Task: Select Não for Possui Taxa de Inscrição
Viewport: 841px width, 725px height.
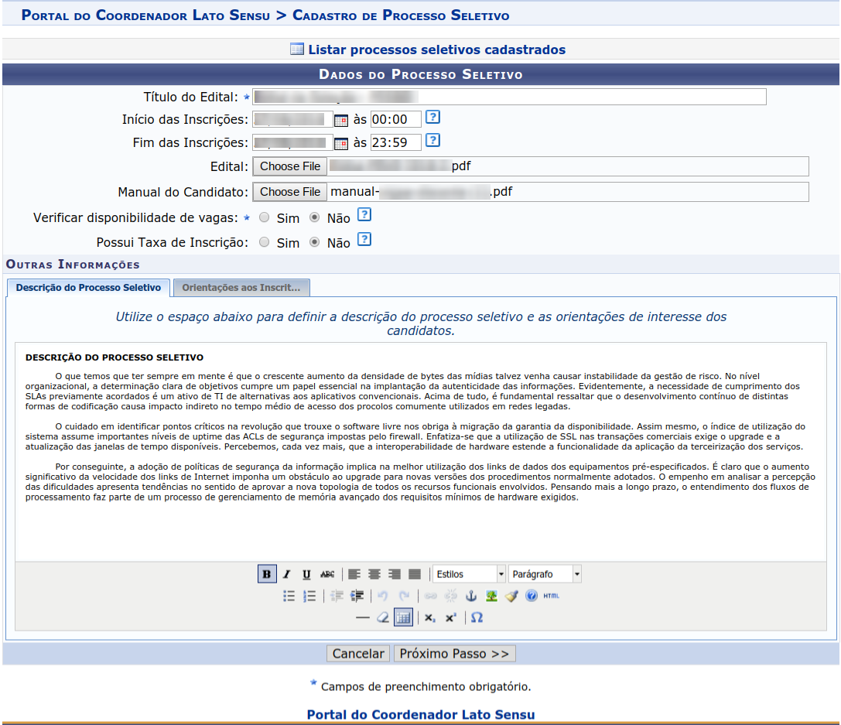Action: [x=314, y=242]
